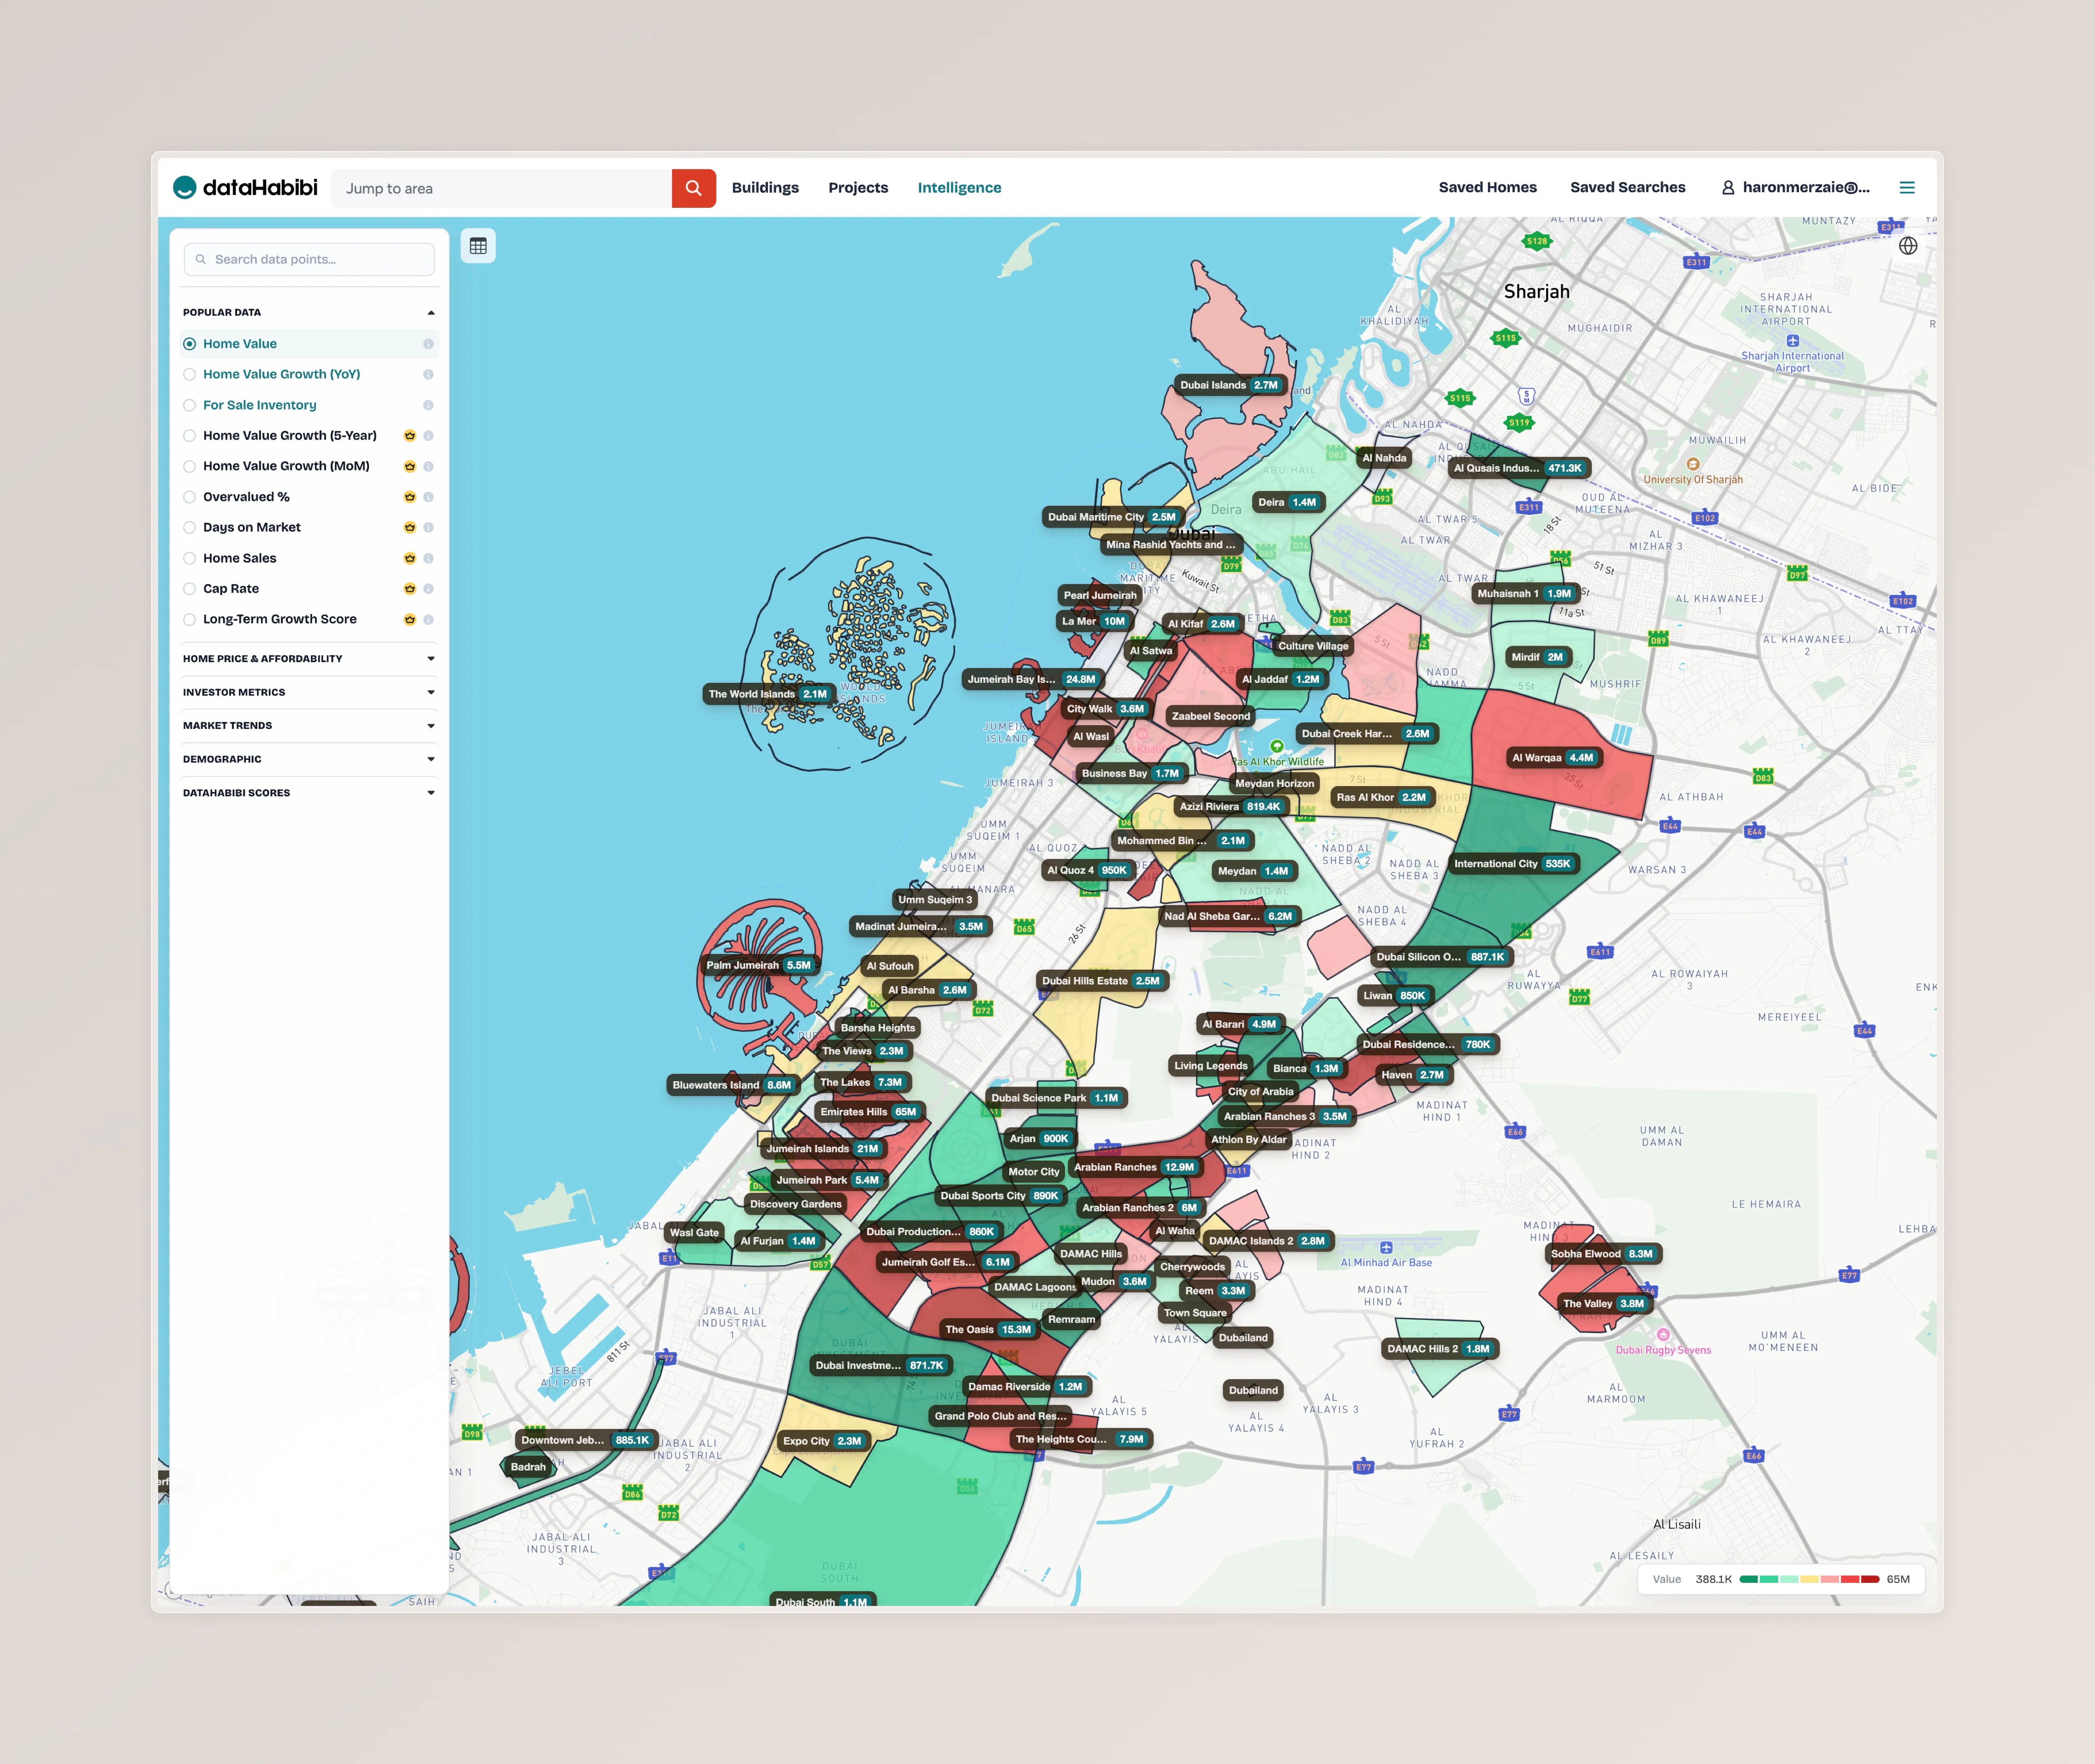Select the Cap Rate radio option

point(189,589)
